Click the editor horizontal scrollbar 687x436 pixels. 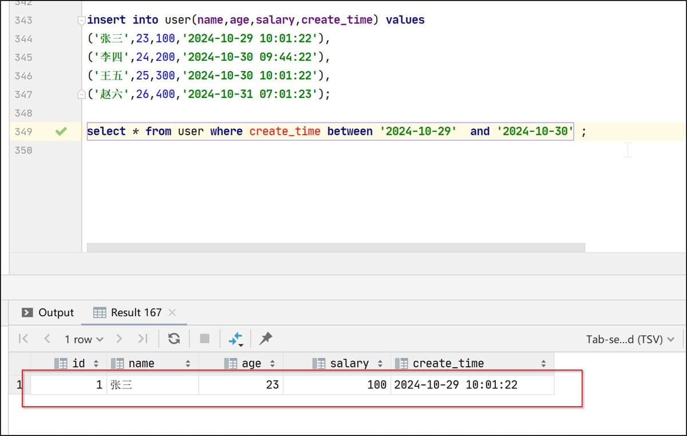coord(335,248)
